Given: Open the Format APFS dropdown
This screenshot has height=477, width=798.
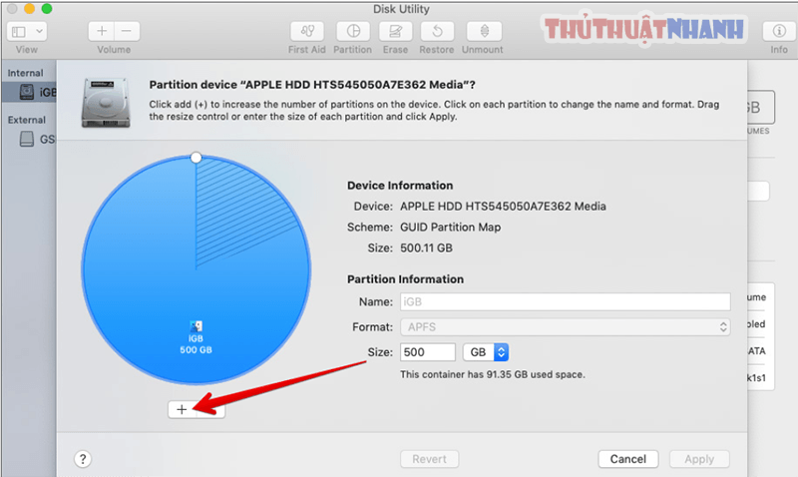Looking at the screenshot, I should [x=565, y=327].
